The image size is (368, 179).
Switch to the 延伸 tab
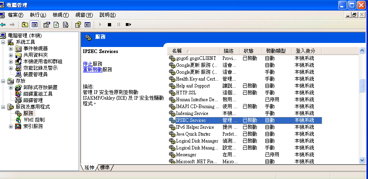89,168
